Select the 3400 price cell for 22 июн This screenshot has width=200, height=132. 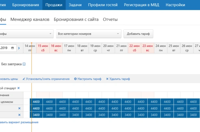click(141, 115)
